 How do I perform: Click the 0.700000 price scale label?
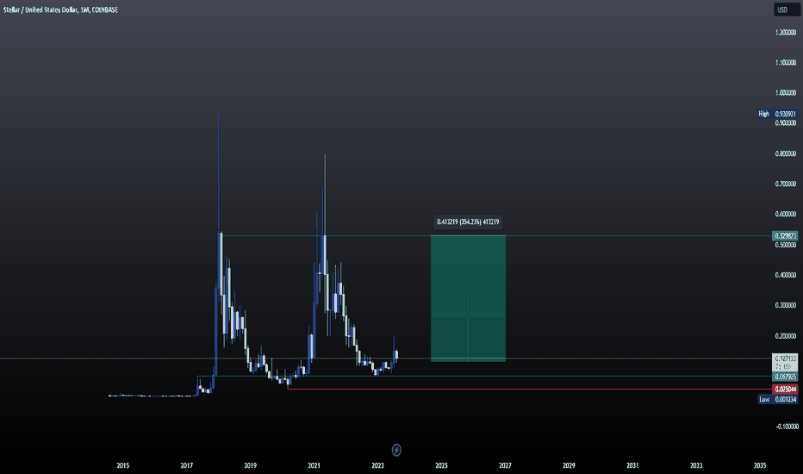tap(786, 184)
